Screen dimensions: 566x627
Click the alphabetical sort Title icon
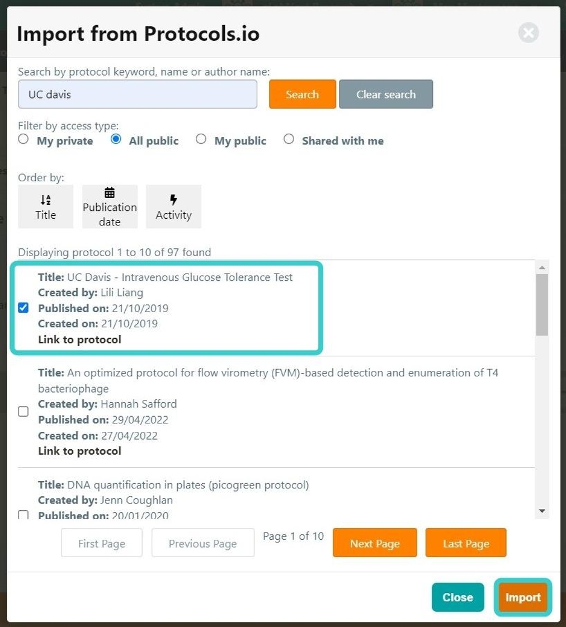[x=46, y=200]
